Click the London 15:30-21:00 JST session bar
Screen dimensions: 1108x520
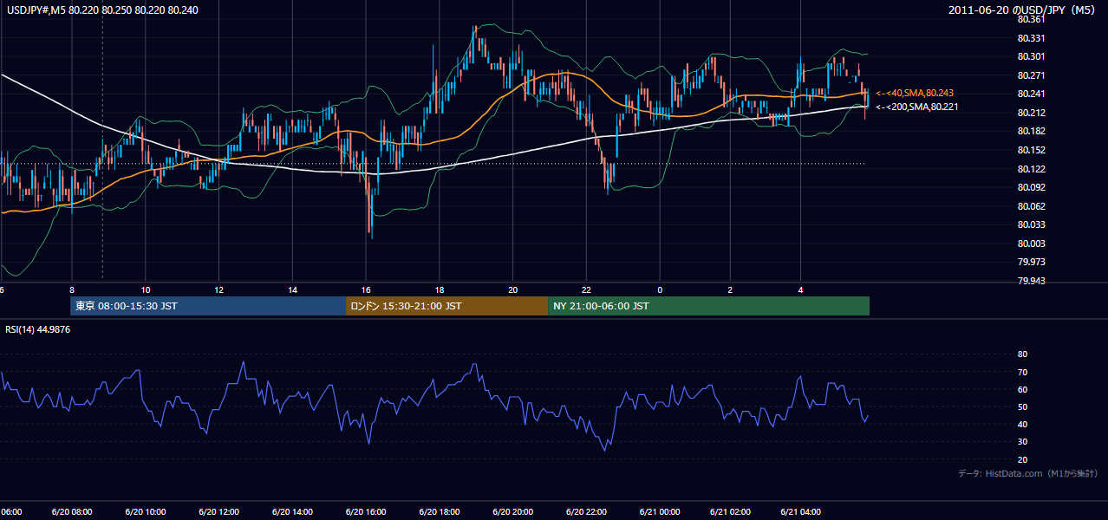click(x=446, y=306)
